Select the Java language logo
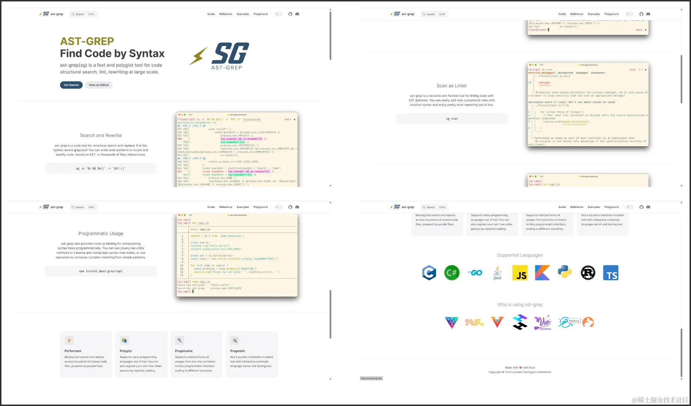Viewport: 691px width, 406px height. tap(497, 273)
